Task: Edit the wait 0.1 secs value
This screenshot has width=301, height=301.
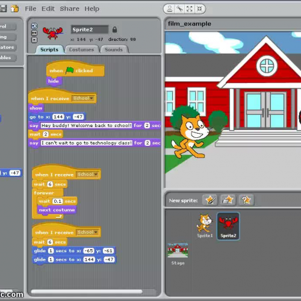Action: point(58,201)
